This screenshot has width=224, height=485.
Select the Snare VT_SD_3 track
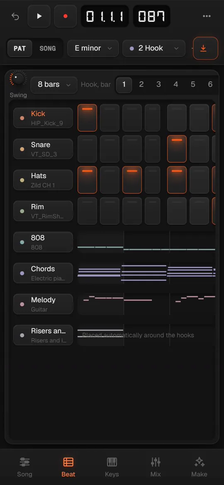click(43, 149)
